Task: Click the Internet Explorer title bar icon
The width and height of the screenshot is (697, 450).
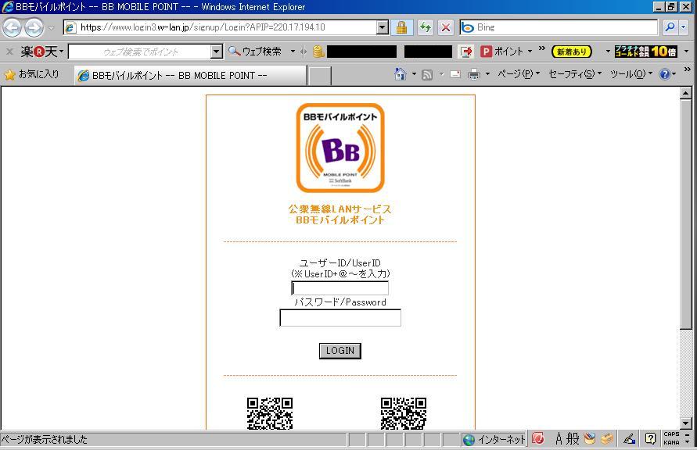Action: [8, 7]
